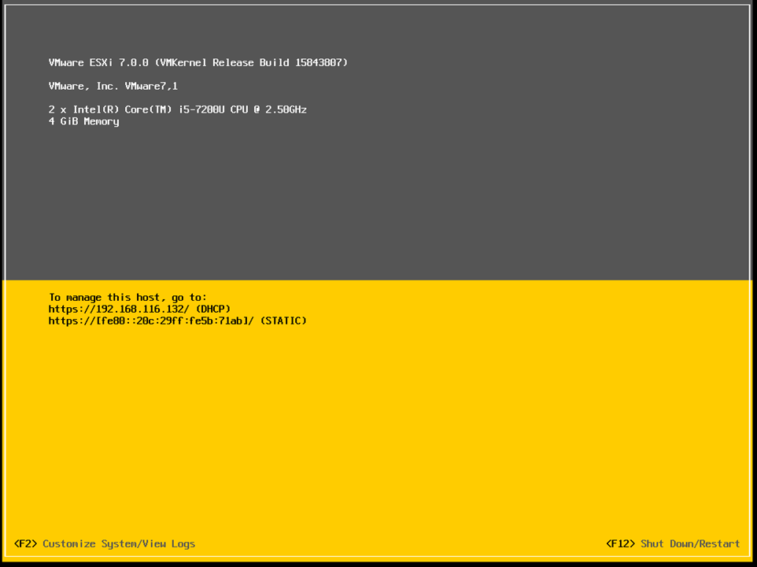
Task: Select the F12 Shut Down/Restart option
Action: pyautogui.click(x=673, y=544)
